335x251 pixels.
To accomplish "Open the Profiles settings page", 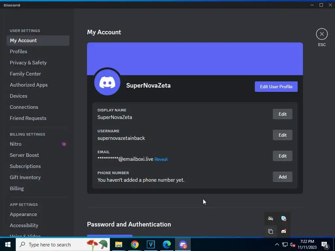I will (38, 52).
